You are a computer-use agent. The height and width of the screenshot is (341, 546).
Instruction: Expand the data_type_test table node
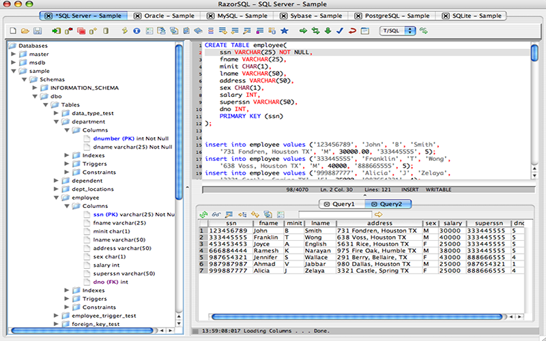click(56, 113)
